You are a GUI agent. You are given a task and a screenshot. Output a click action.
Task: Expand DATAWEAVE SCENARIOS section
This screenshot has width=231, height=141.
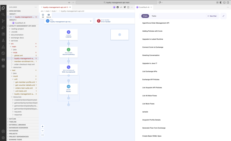tap(23, 128)
